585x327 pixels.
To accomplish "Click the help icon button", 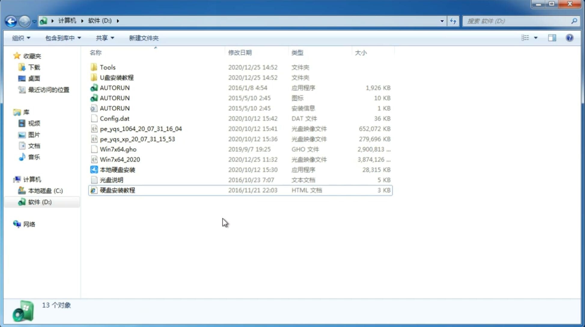I will 570,38.
